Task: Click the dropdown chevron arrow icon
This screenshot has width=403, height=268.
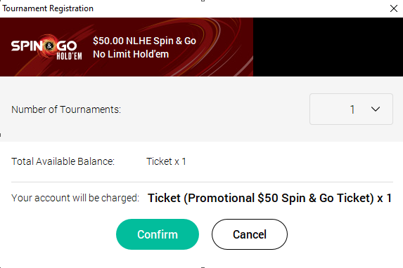Action: tap(376, 109)
